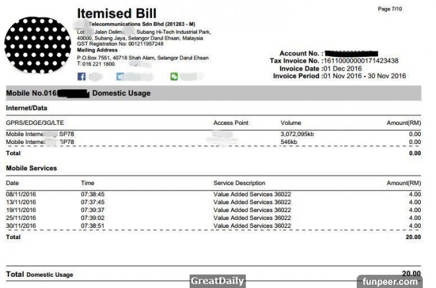The width and height of the screenshot is (436, 288).
Task: Select the 08/11/2016 service row date
Action: coord(20,194)
